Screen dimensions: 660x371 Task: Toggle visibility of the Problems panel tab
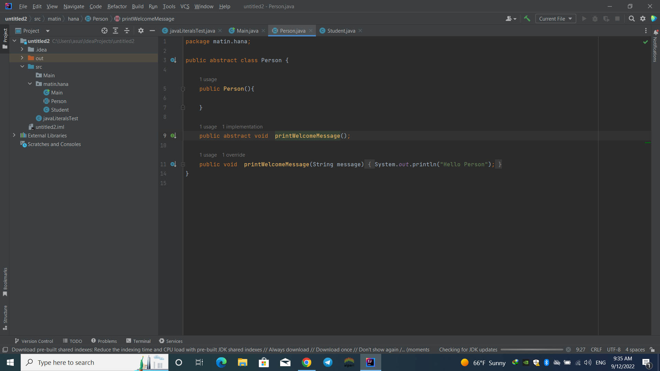point(103,341)
